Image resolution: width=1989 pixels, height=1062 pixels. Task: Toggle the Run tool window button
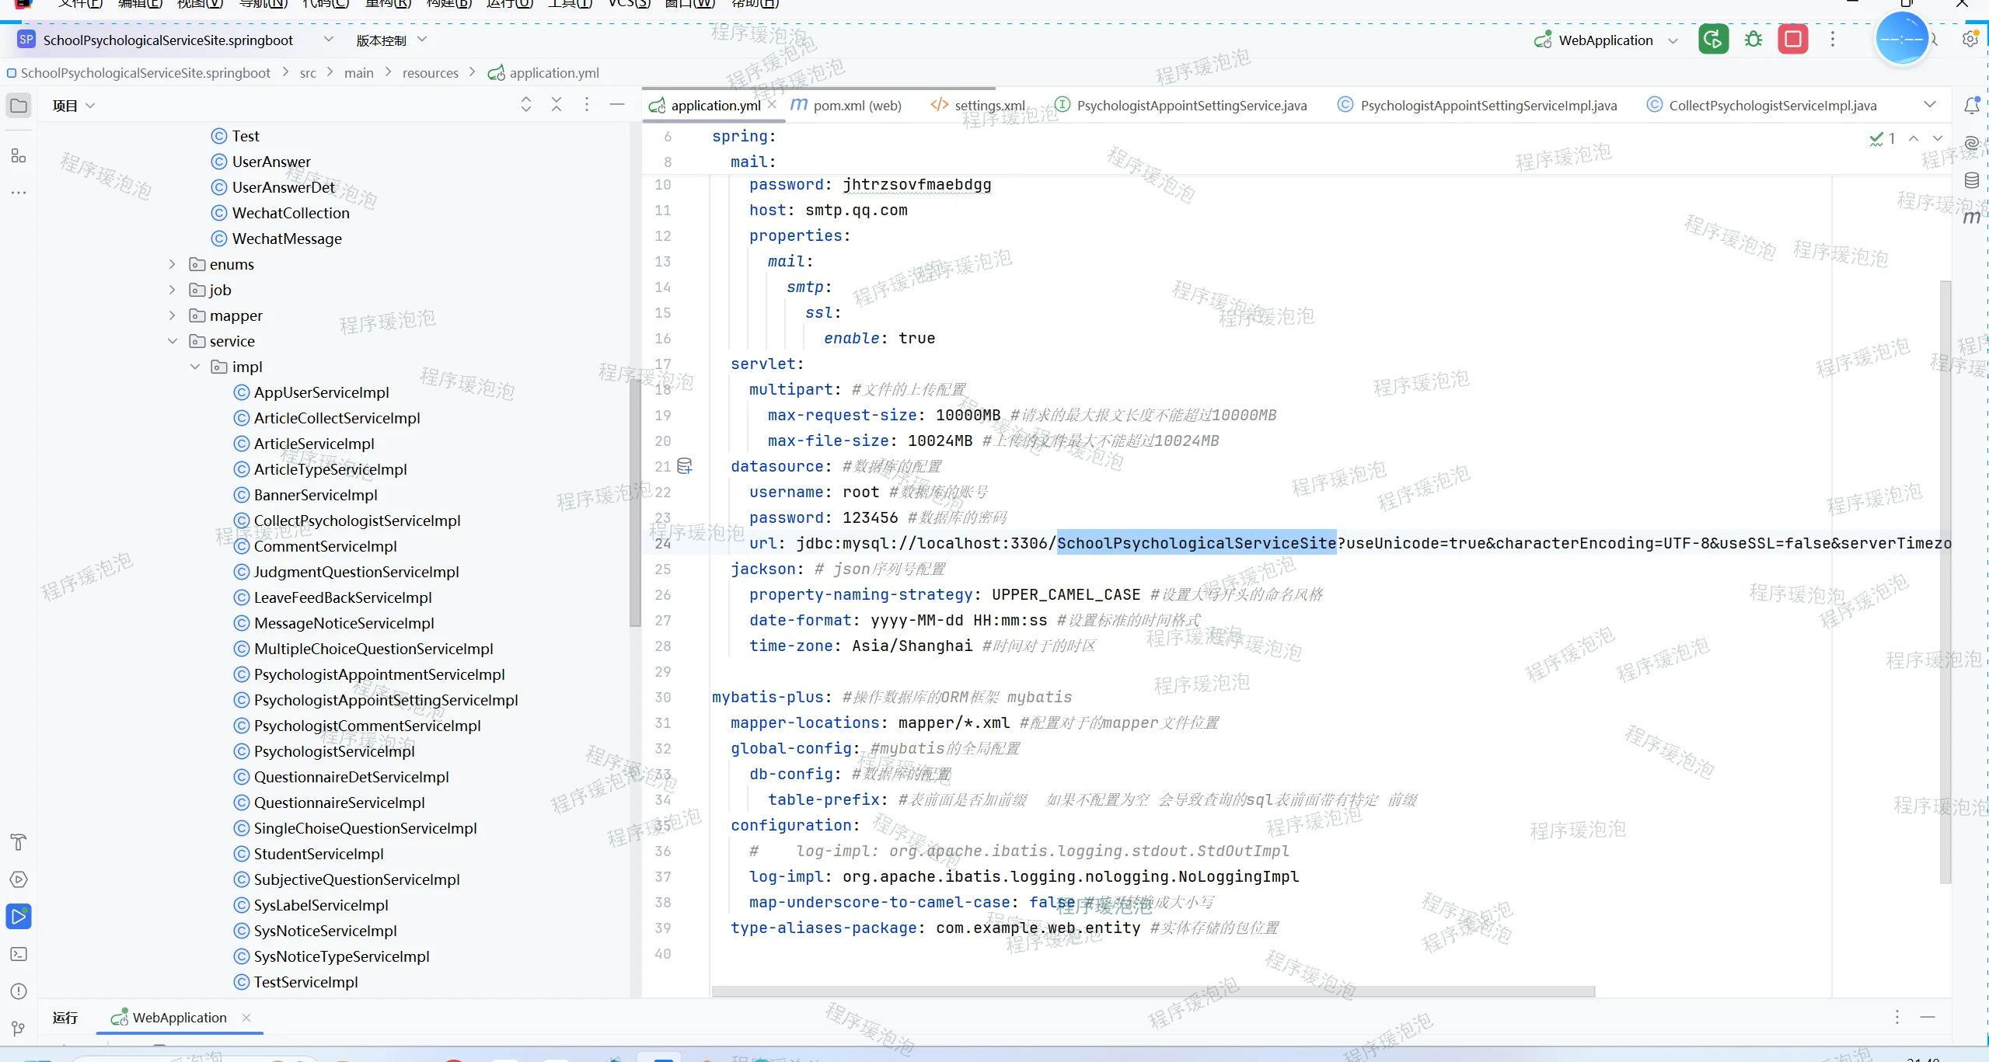coord(19,917)
